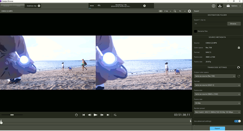Open the Frame size dropdown
The width and height of the screenshot is (243, 131).
(217, 94)
